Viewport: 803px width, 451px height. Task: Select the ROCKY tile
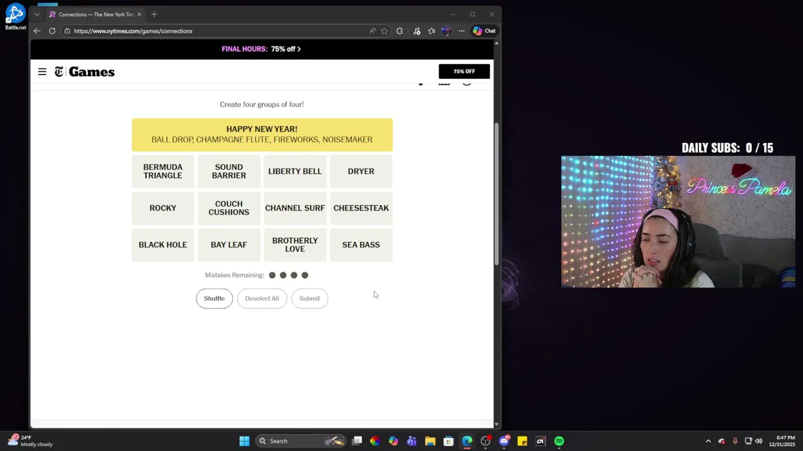pos(163,208)
